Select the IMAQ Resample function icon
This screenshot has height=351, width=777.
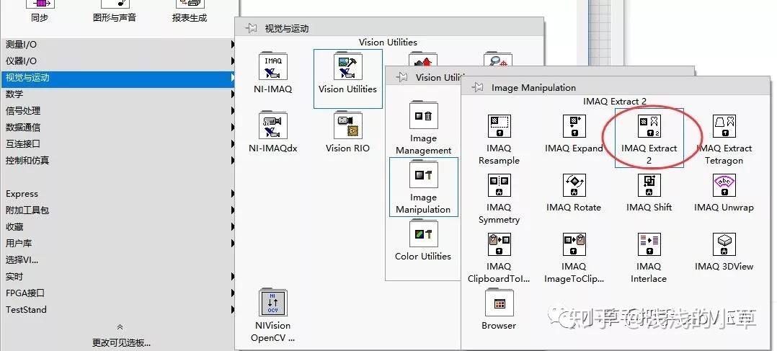pos(499,127)
